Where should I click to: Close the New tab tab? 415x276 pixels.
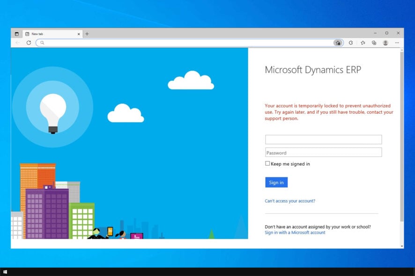(x=79, y=34)
